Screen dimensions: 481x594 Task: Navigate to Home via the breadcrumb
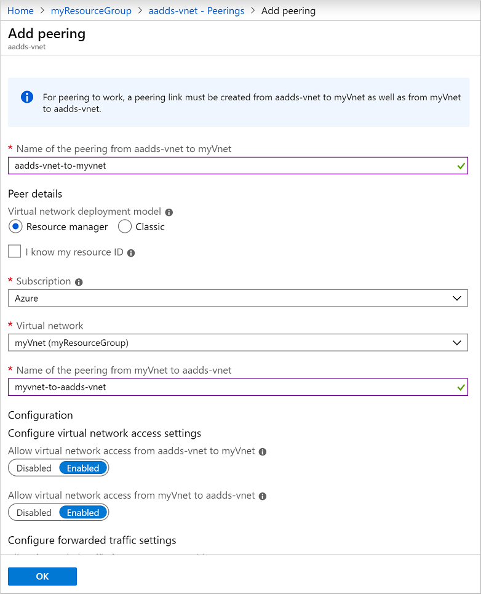(20, 10)
